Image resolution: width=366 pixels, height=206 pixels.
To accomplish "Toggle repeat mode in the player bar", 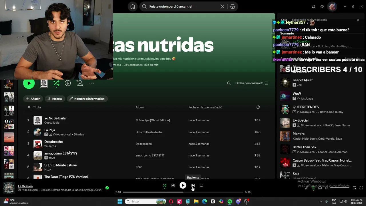I will pyautogui.click(x=201, y=185).
